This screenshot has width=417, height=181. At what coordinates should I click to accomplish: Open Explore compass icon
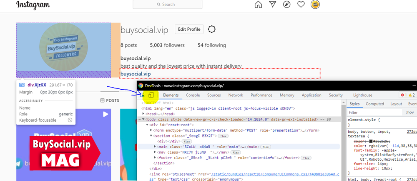pyautogui.click(x=287, y=4)
